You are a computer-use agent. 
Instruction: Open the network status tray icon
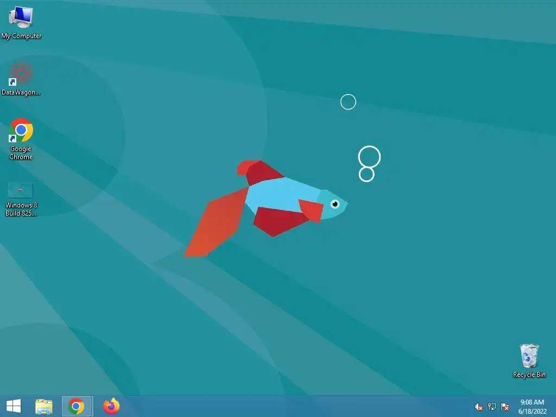point(492,407)
